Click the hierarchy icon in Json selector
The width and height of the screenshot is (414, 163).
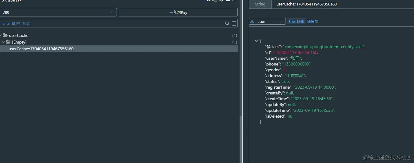(x=252, y=22)
